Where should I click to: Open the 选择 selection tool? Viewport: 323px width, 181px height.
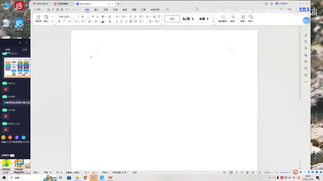[x=233, y=19]
